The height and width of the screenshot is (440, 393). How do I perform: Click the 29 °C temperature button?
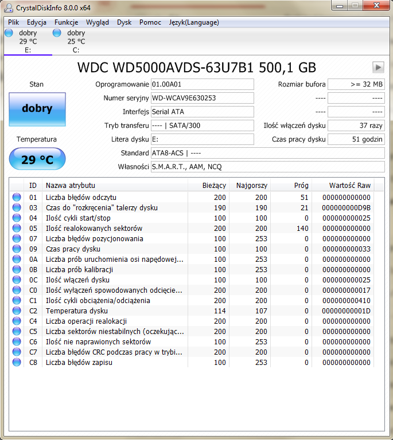[37, 159]
